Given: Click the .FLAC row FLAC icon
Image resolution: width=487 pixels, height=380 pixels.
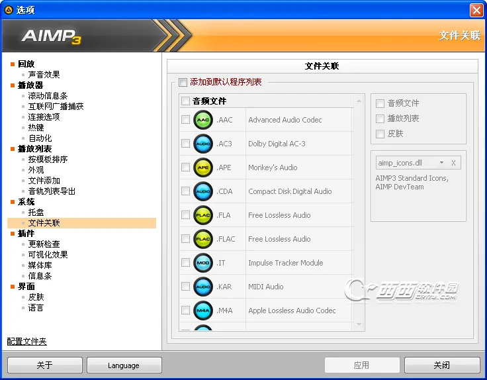Looking at the screenshot, I should click(203, 239).
